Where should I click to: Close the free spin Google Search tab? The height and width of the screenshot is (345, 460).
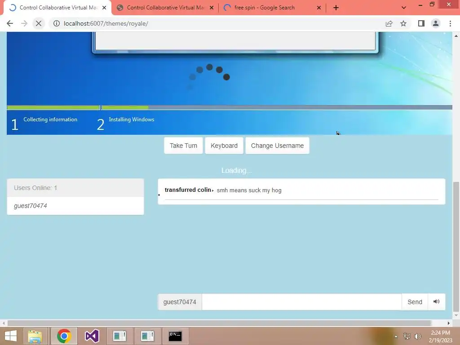(319, 8)
